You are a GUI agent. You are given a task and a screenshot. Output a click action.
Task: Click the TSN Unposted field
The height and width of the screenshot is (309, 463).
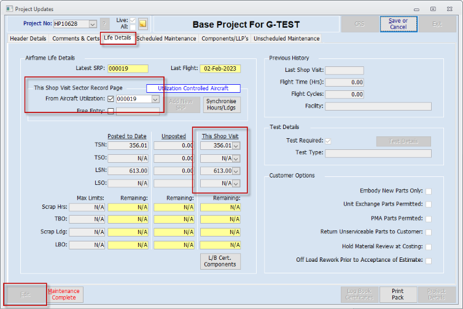click(174, 146)
